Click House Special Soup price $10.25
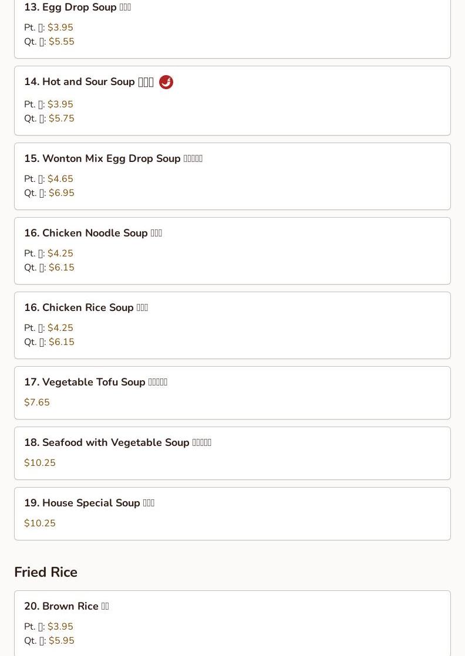The image size is (465, 656). [40, 523]
